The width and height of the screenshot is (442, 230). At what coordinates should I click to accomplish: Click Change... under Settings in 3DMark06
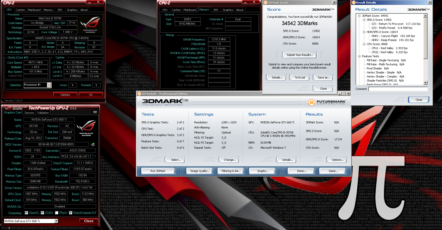pos(230,160)
